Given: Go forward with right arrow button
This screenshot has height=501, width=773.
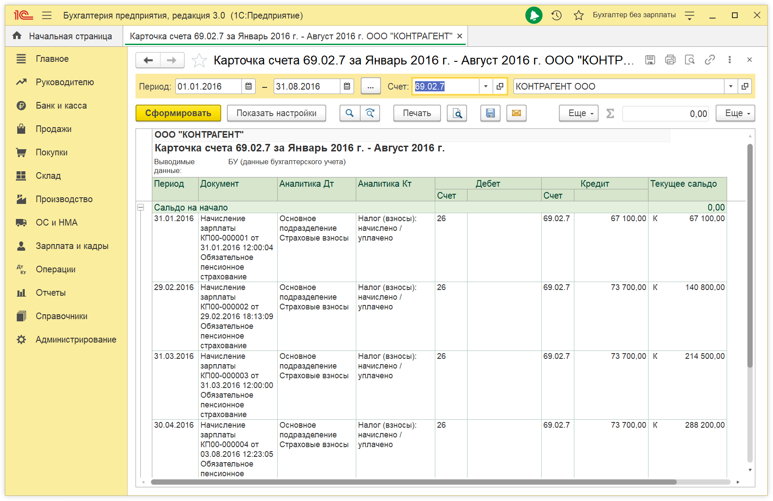Looking at the screenshot, I should (172, 60).
